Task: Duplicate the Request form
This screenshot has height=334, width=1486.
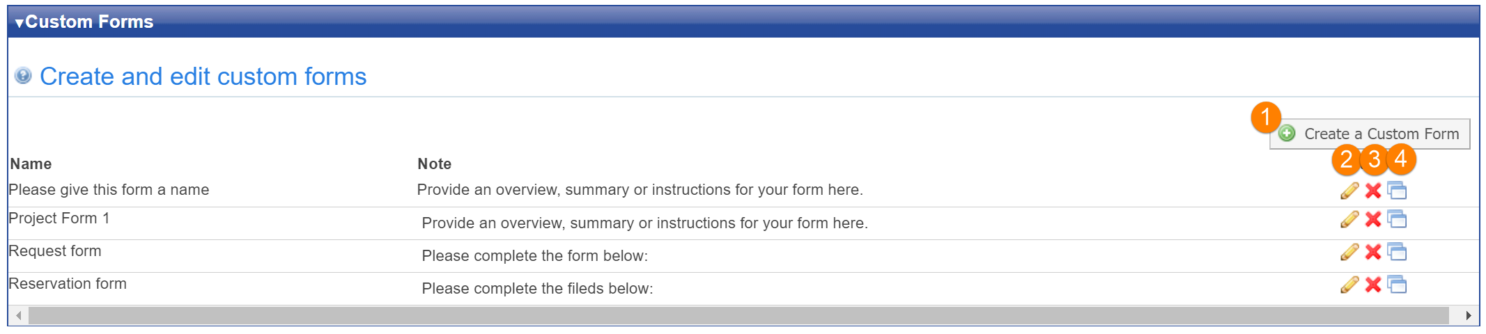Action: click(x=1397, y=252)
